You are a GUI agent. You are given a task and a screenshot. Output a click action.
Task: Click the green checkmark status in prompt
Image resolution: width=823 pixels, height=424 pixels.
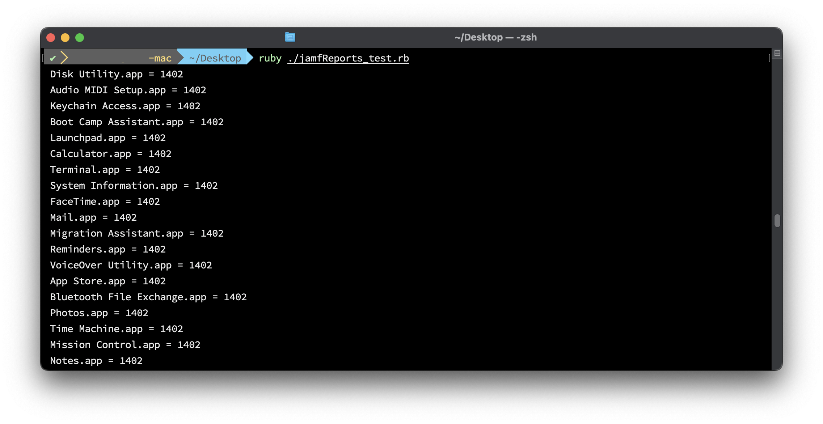(53, 58)
